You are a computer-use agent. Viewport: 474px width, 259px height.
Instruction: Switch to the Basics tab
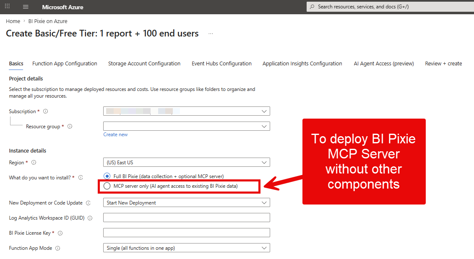(x=16, y=63)
